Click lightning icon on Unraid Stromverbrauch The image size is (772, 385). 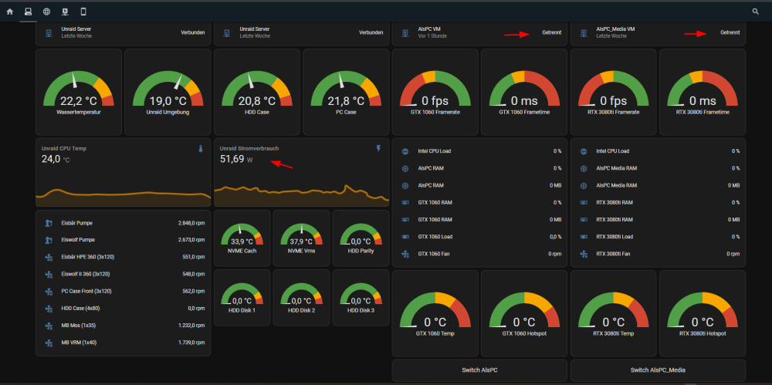(x=378, y=148)
